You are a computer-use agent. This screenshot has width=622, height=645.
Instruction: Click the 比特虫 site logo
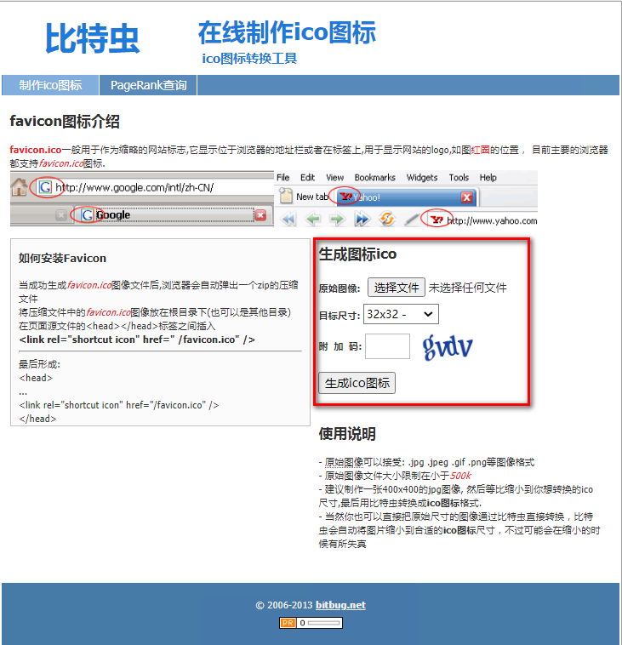point(93,38)
